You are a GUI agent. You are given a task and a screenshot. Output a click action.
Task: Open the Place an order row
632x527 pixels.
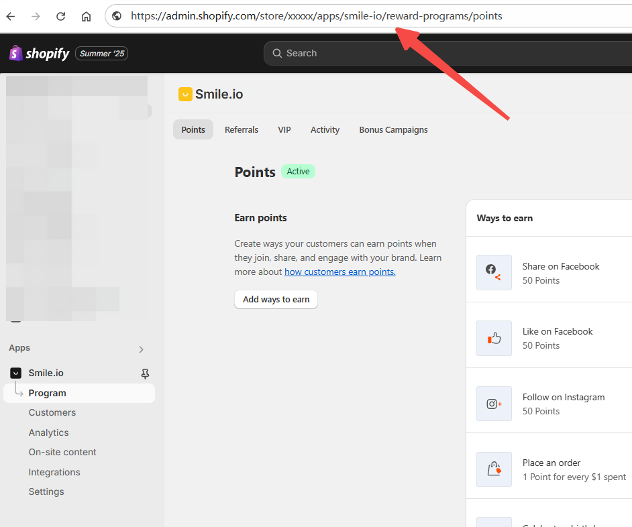click(549, 466)
